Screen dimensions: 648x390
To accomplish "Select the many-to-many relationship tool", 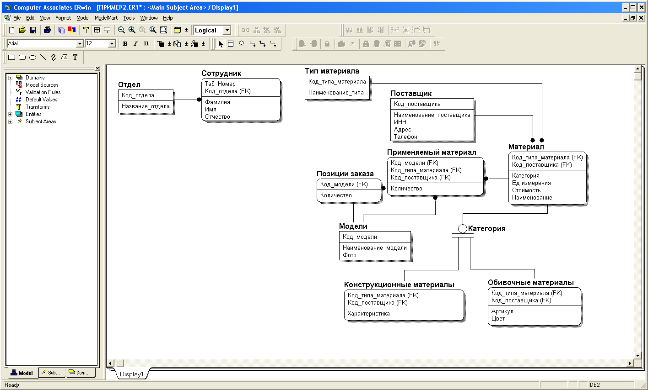I will coord(263,44).
